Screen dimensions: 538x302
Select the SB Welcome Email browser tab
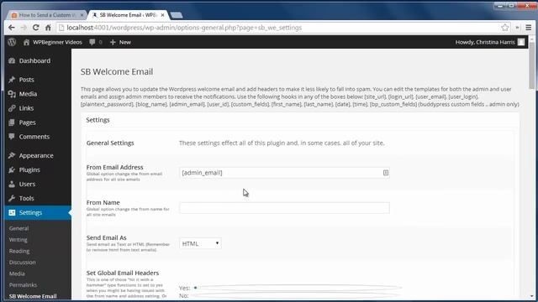coord(129,15)
